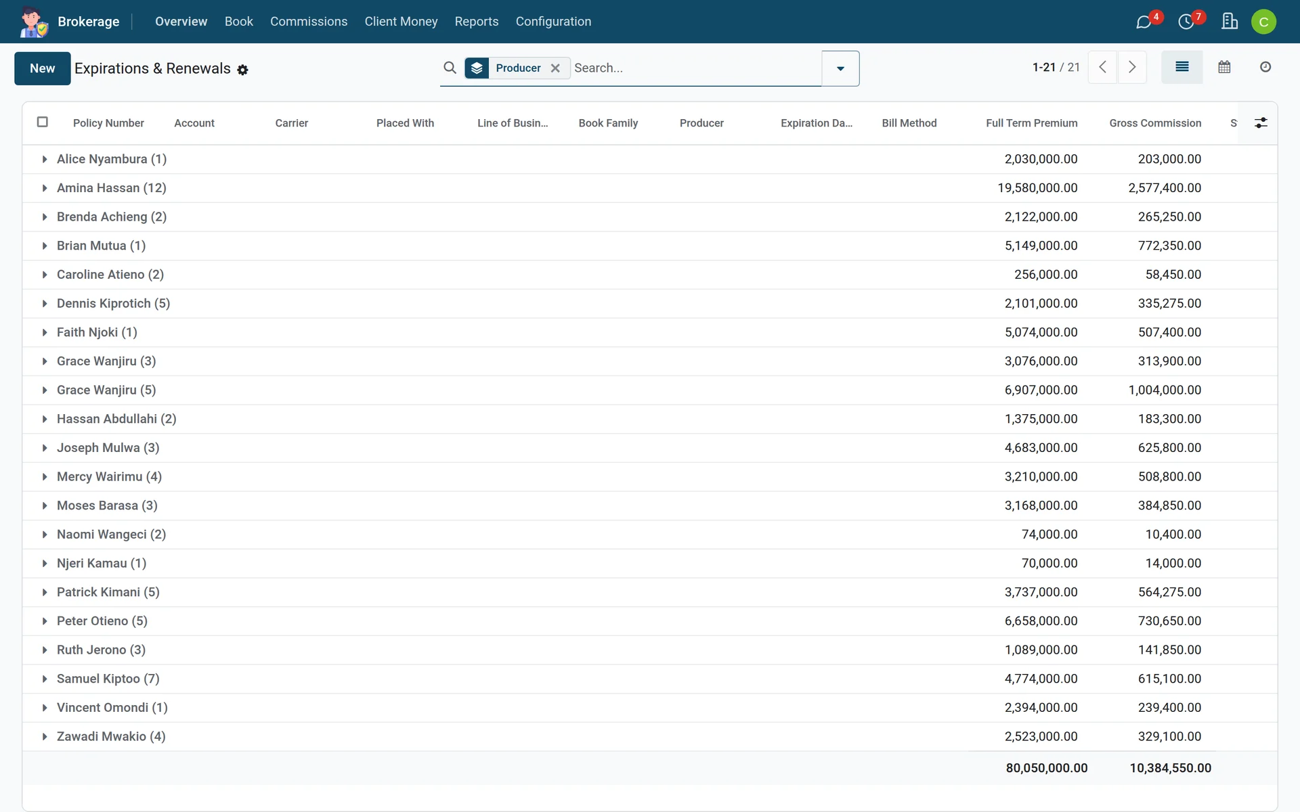
Task: Go to previous page of records
Action: [1102, 67]
